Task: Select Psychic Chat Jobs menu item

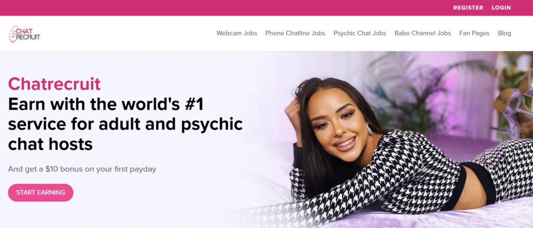Action: tap(360, 33)
